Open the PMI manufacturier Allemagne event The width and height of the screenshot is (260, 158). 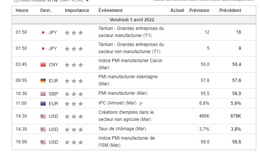pos(128,80)
